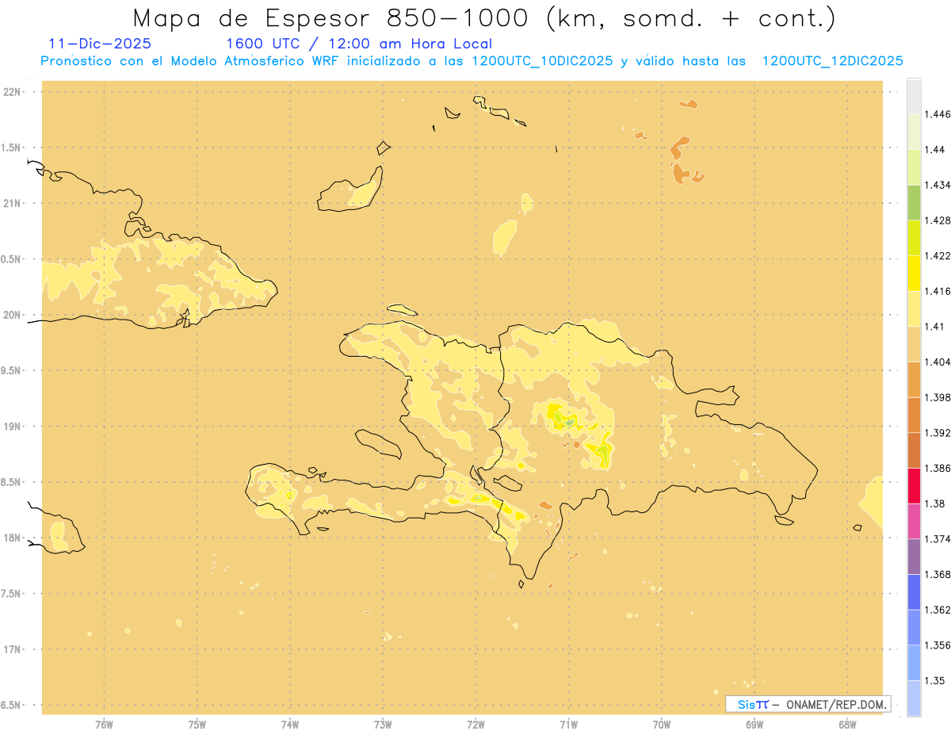
Task: Pick the tan colorbar swatch between 1.404 and 1.41
Action: [x=914, y=344]
